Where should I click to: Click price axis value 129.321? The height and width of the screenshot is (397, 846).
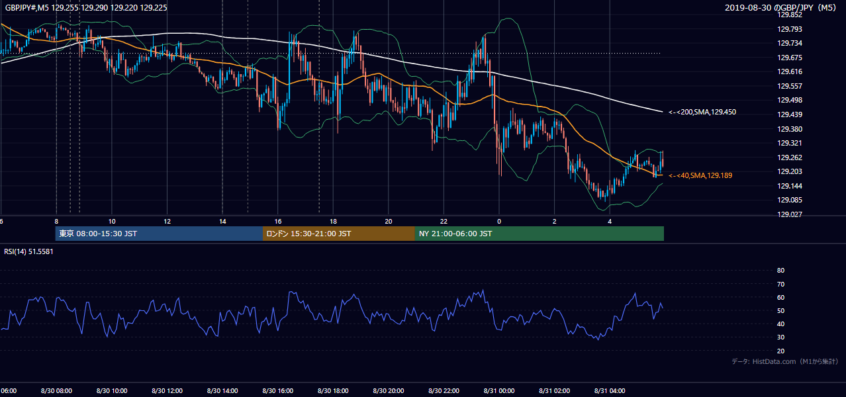click(x=790, y=143)
